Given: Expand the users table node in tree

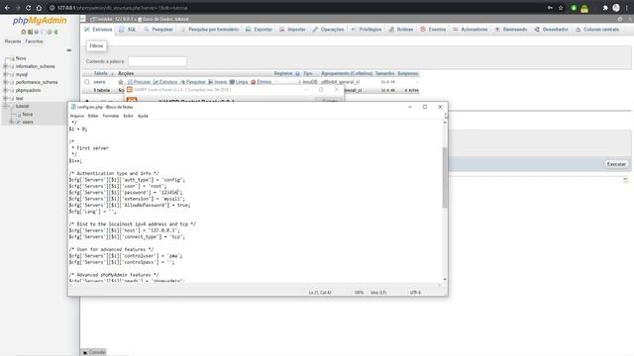Looking at the screenshot, I should coord(12,122).
